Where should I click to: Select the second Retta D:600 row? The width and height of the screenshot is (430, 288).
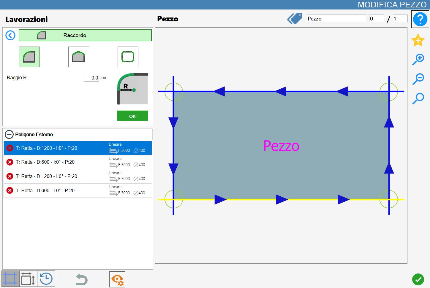click(x=78, y=190)
